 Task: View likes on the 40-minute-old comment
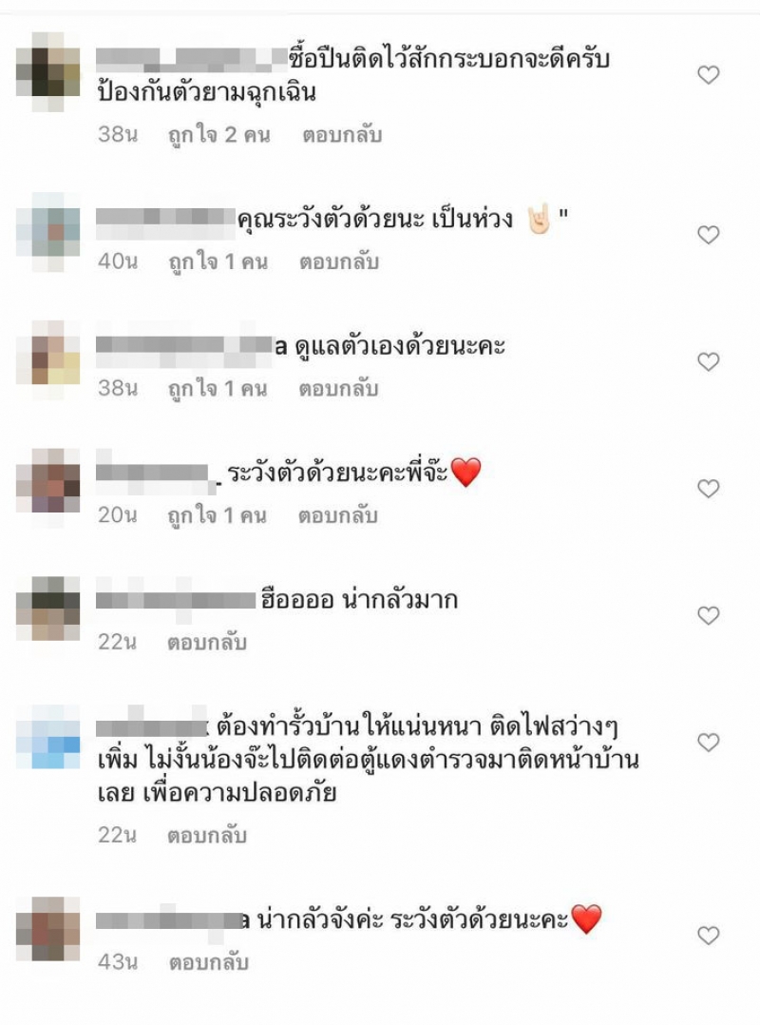(218, 262)
